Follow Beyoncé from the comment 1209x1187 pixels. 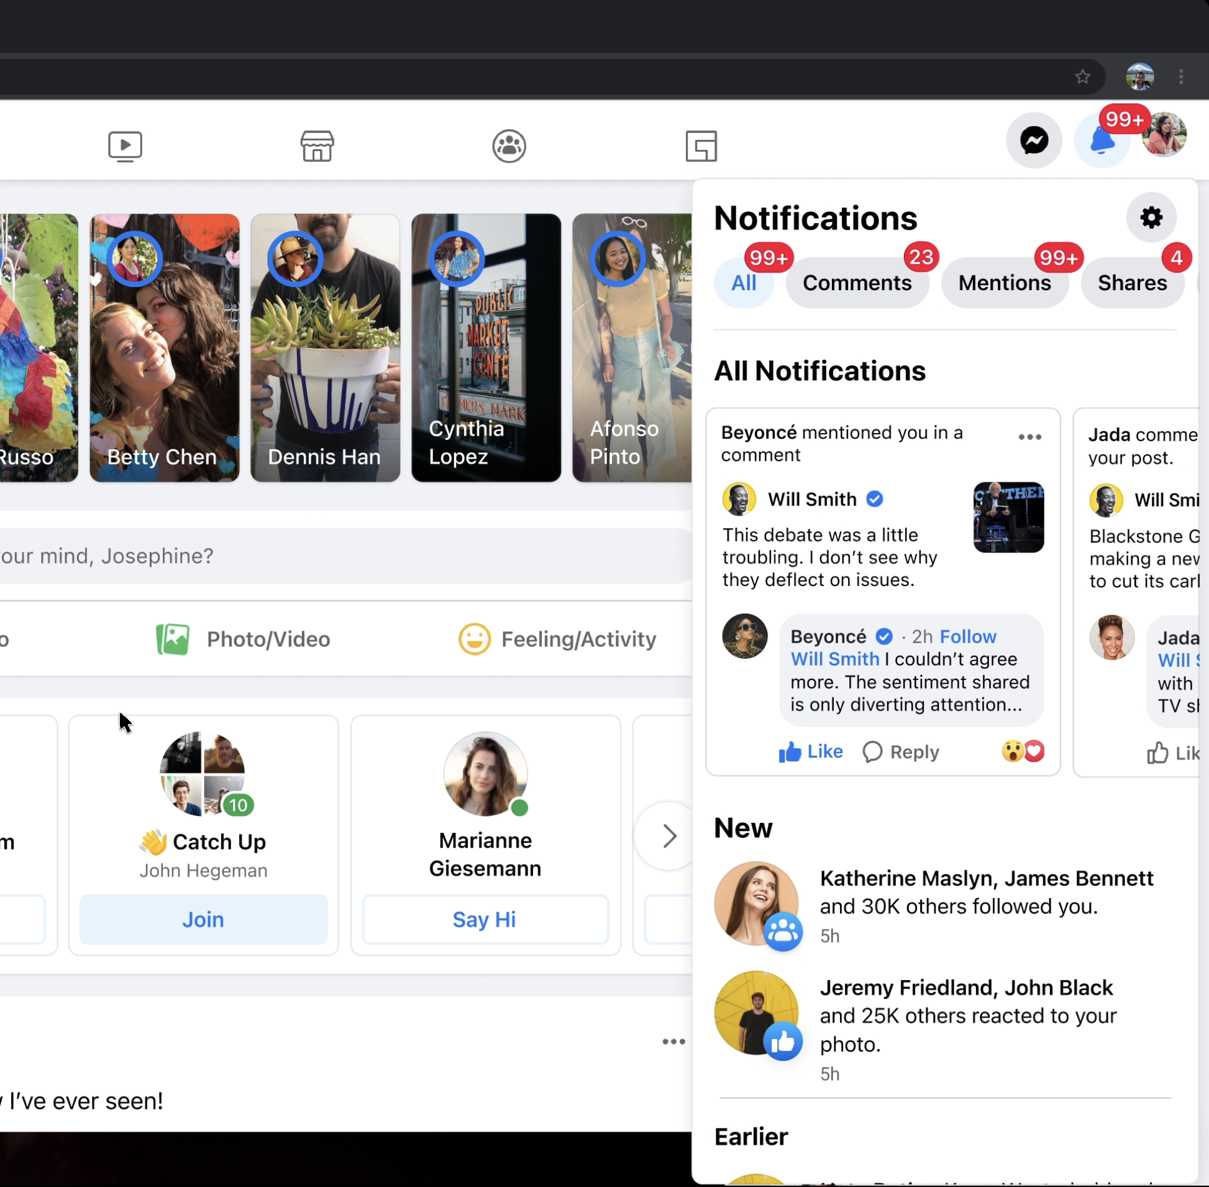(x=968, y=636)
